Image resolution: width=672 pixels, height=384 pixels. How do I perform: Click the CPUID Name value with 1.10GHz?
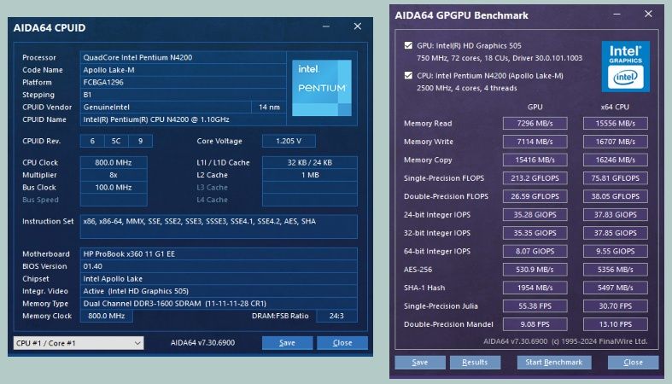183,119
